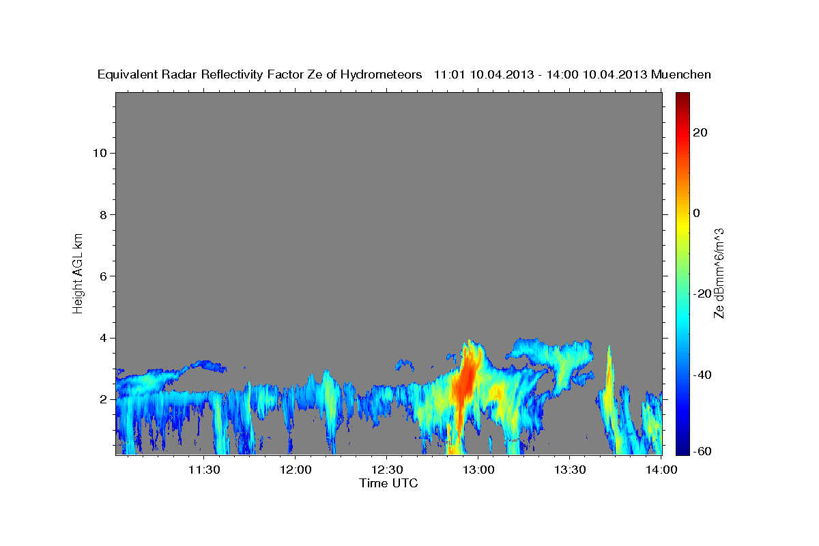
Task: Click the plot title 'Equivalent Radar Reflectivity Factor Ze of Hydrometeors'
Action: 260,75
